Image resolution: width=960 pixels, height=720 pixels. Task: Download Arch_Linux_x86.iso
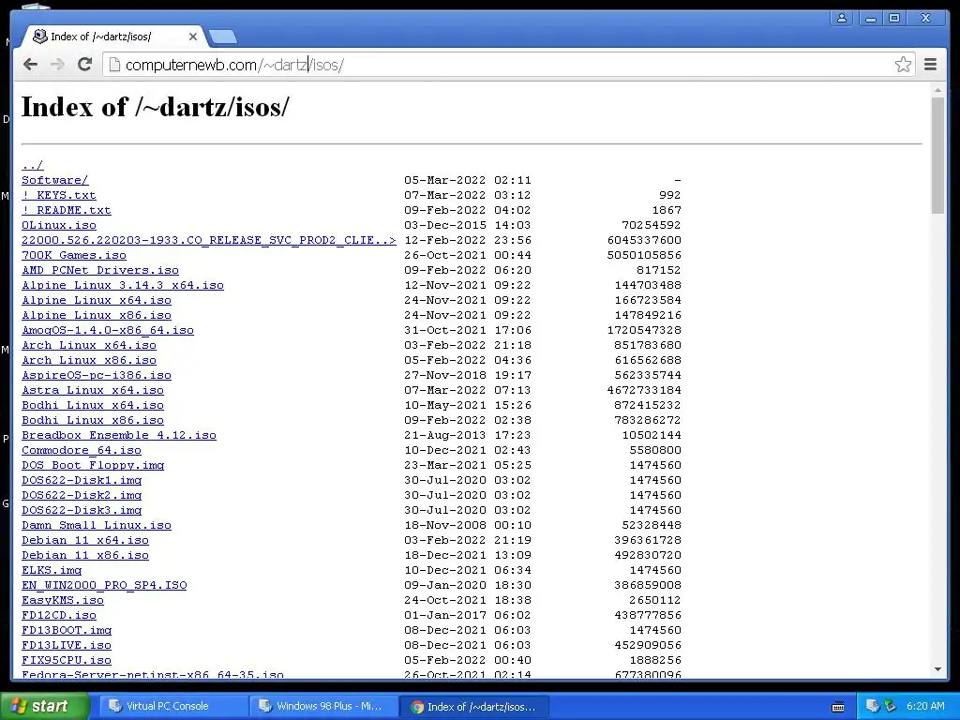[x=89, y=360]
